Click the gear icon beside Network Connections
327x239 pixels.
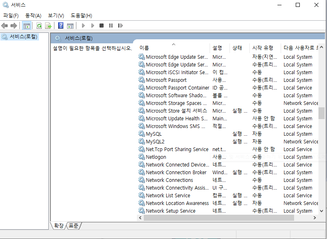[x=142, y=180]
